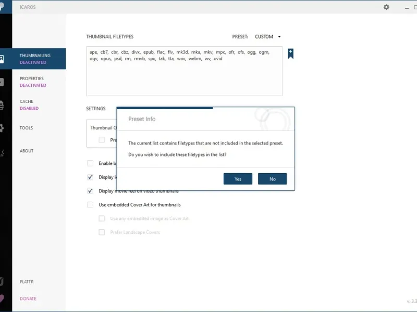Uncheck Display movie reel on video thumbnails
This screenshot has height=312, width=417.
click(x=90, y=191)
